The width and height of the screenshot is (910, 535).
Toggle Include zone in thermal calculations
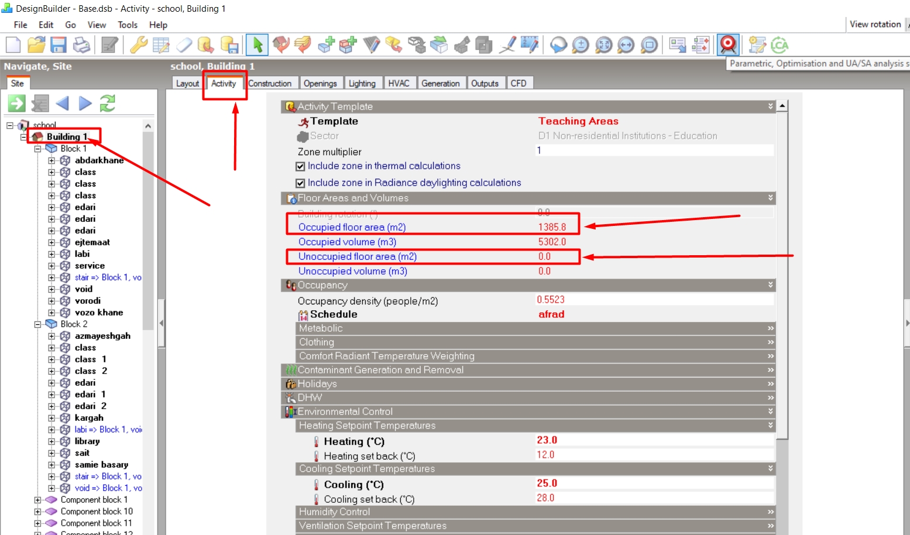pyautogui.click(x=300, y=166)
